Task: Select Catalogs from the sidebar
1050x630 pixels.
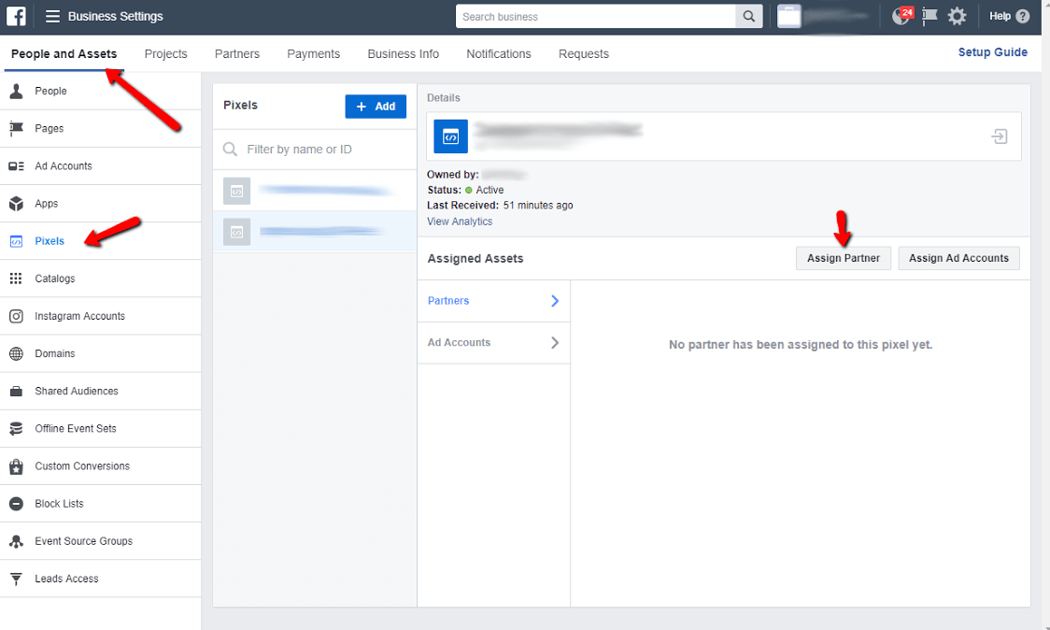Action: (54, 279)
